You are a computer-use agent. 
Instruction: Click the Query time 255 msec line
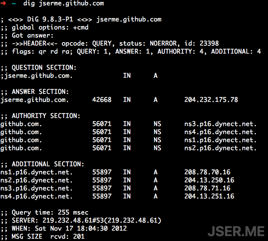coord(50,212)
